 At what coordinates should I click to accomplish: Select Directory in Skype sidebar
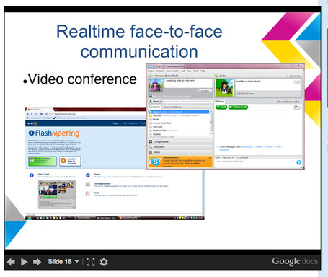pos(181,147)
